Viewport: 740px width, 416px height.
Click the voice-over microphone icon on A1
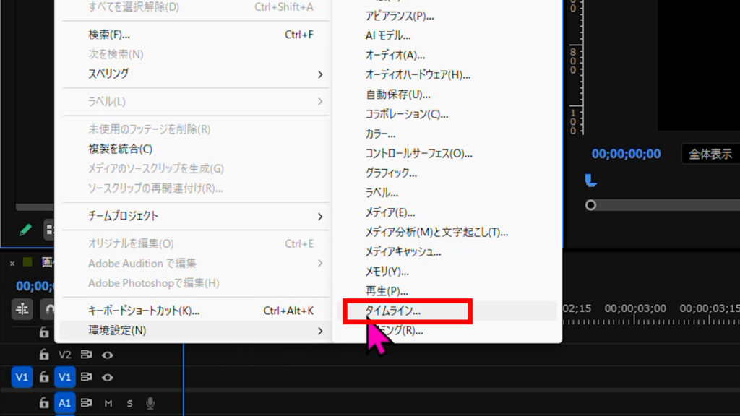[x=150, y=403]
